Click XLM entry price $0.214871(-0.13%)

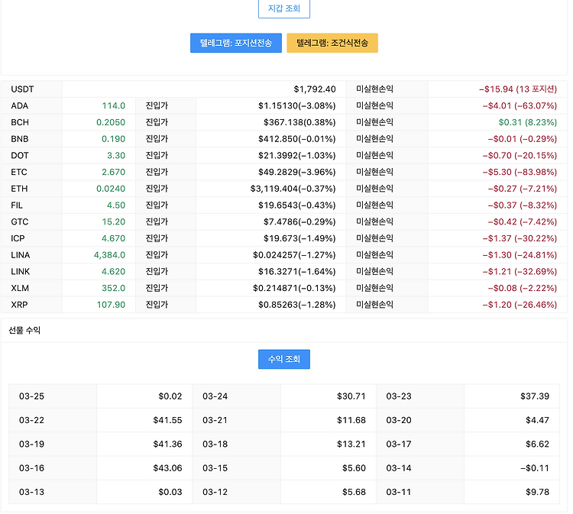point(294,288)
